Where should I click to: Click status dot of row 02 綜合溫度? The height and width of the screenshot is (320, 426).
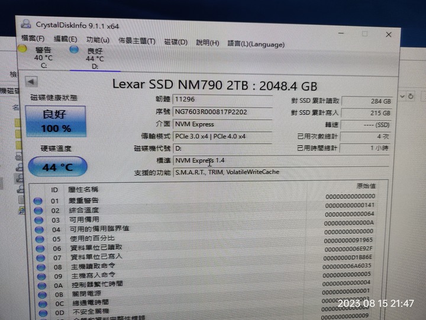pyautogui.click(x=38, y=211)
